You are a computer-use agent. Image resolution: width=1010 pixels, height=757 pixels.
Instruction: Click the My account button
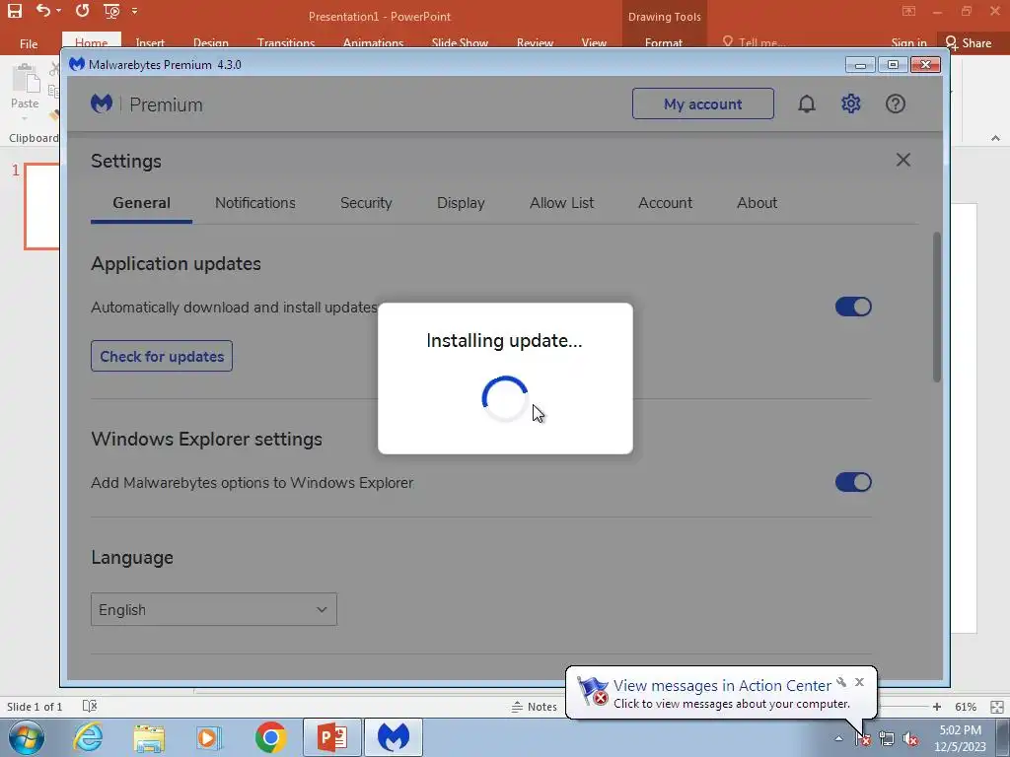(702, 103)
